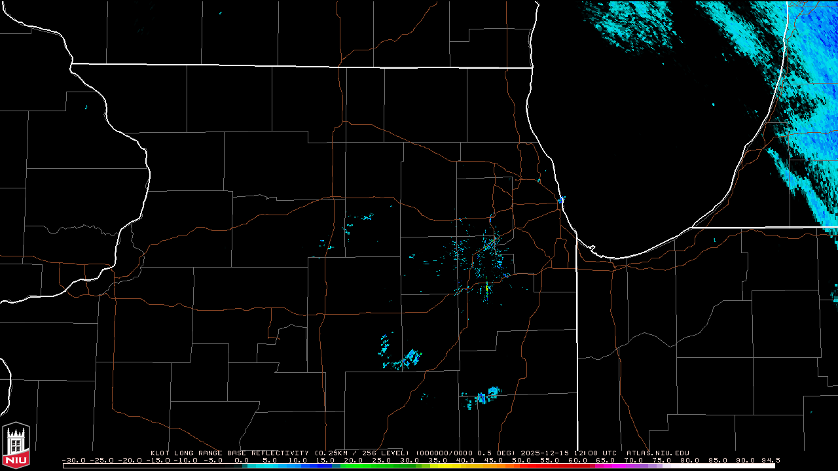Open the ATLAS.NIU.EDU source label
Screen dimensions: 838x471
click(x=657, y=453)
